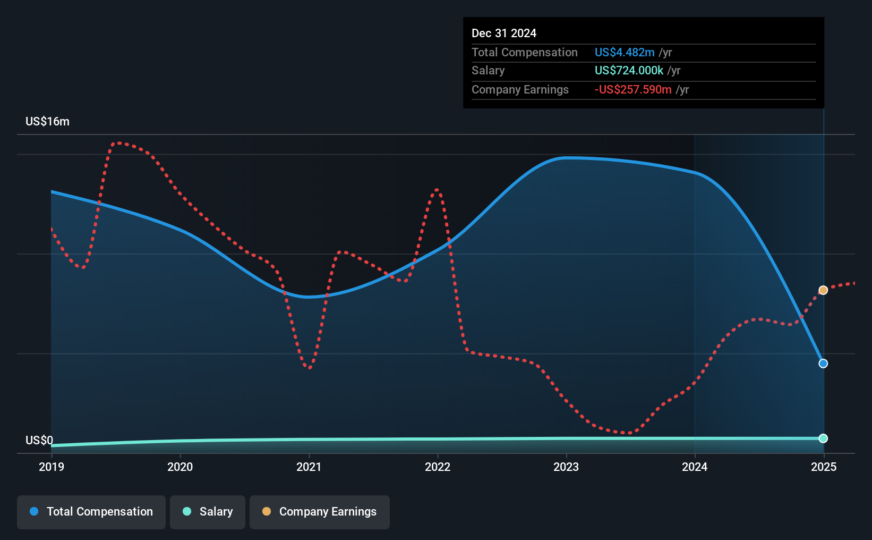Click the 2021 x-axis label
Screen dimensions: 872x540
click(309, 467)
